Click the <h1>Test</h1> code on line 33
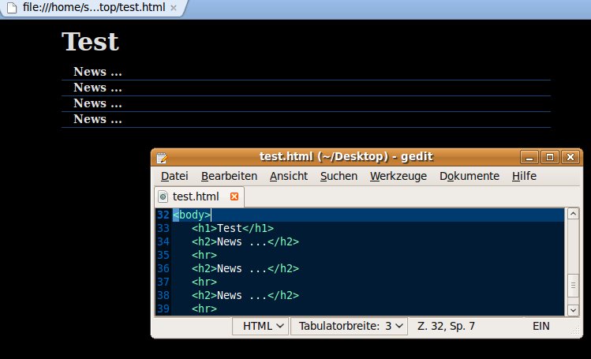Image resolution: width=591 pixels, height=359 pixels. (x=233, y=228)
